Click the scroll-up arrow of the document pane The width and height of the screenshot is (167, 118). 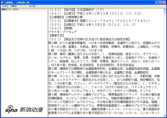pyautogui.click(x=165, y=9)
